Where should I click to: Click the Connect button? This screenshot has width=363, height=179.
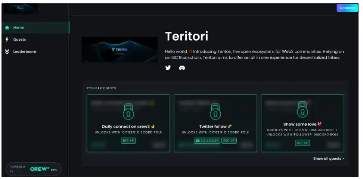pyautogui.click(x=347, y=8)
